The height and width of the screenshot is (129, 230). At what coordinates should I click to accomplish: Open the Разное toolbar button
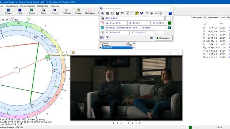(x=78, y=11)
